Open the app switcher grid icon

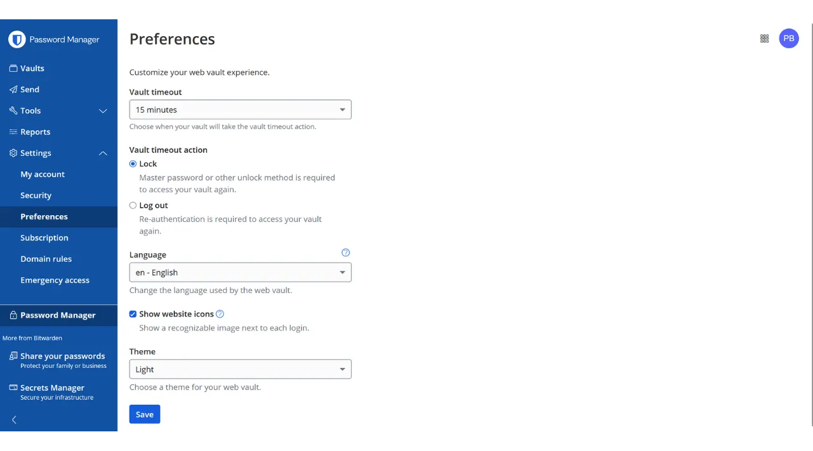pos(765,39)
